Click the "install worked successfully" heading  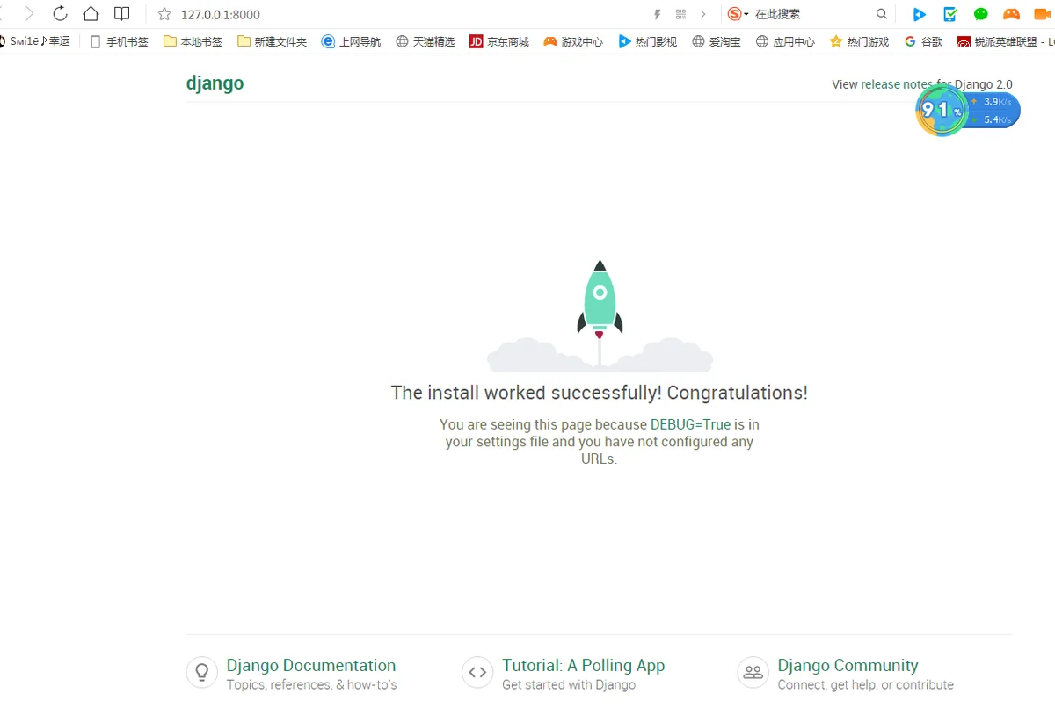[600, 393]
